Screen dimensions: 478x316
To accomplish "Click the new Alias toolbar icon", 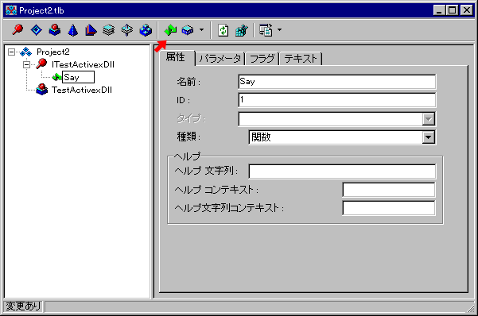I will [91, 30].
